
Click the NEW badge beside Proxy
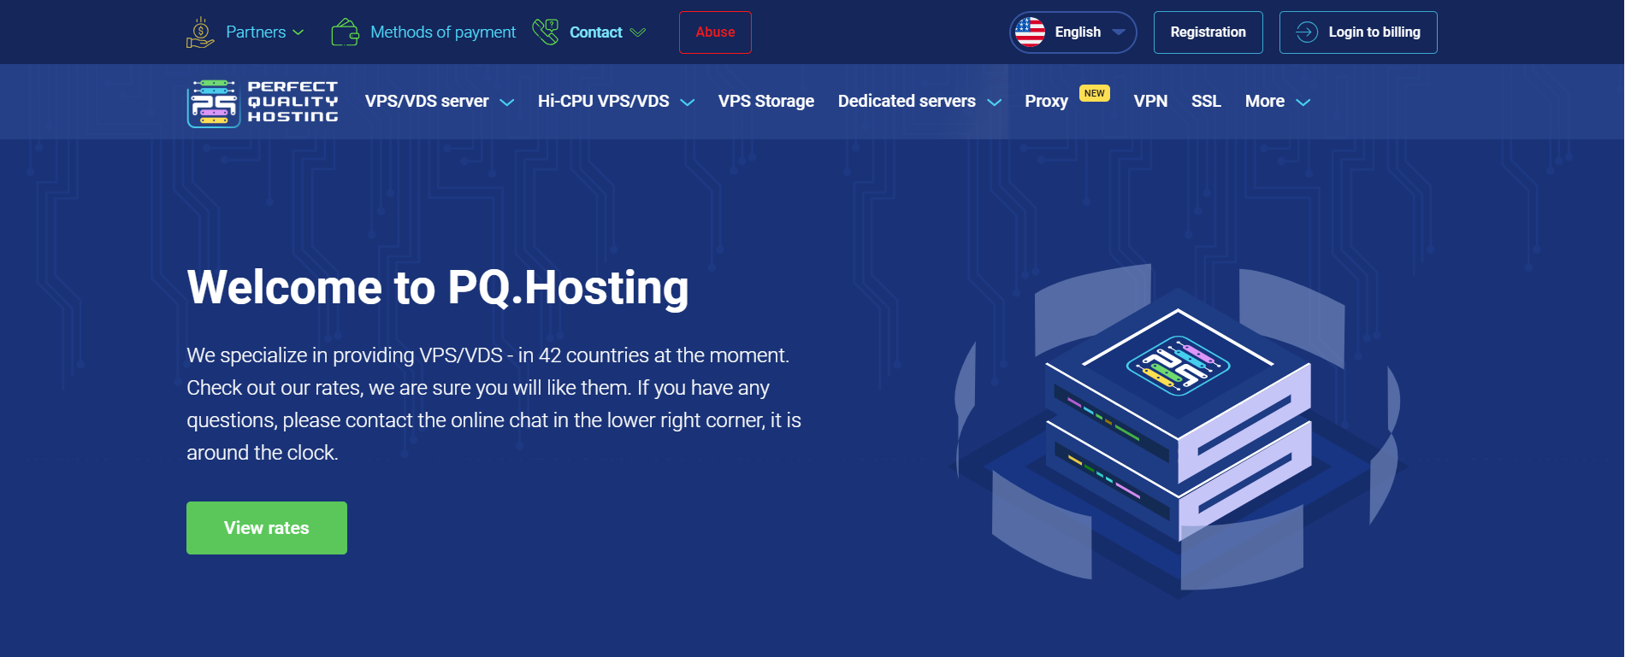(x=1094, y=93)
